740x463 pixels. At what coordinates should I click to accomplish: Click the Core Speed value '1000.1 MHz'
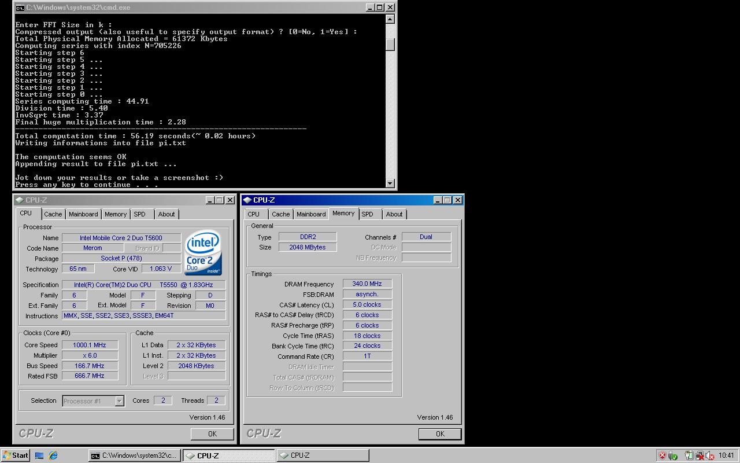click(90, 345)
